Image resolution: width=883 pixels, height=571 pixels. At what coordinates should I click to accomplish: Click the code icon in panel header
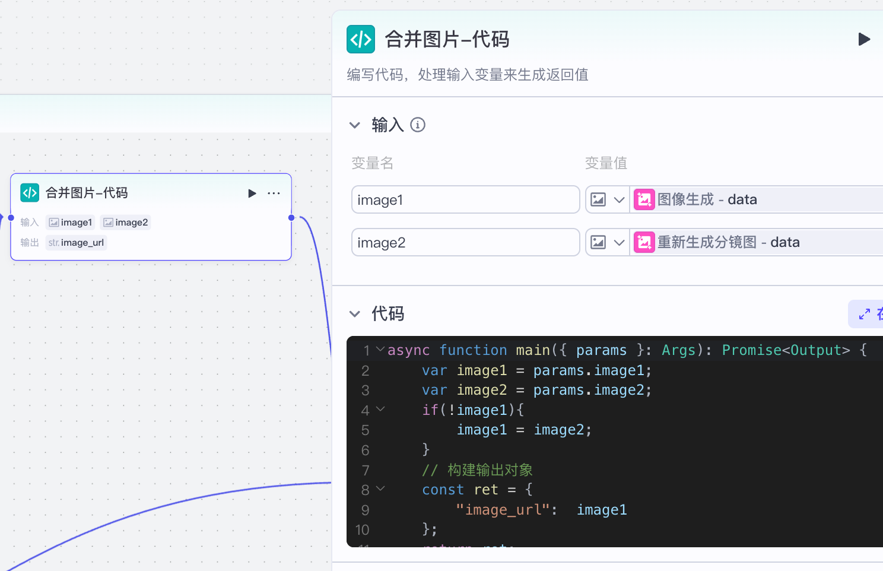tap(361, 40)
